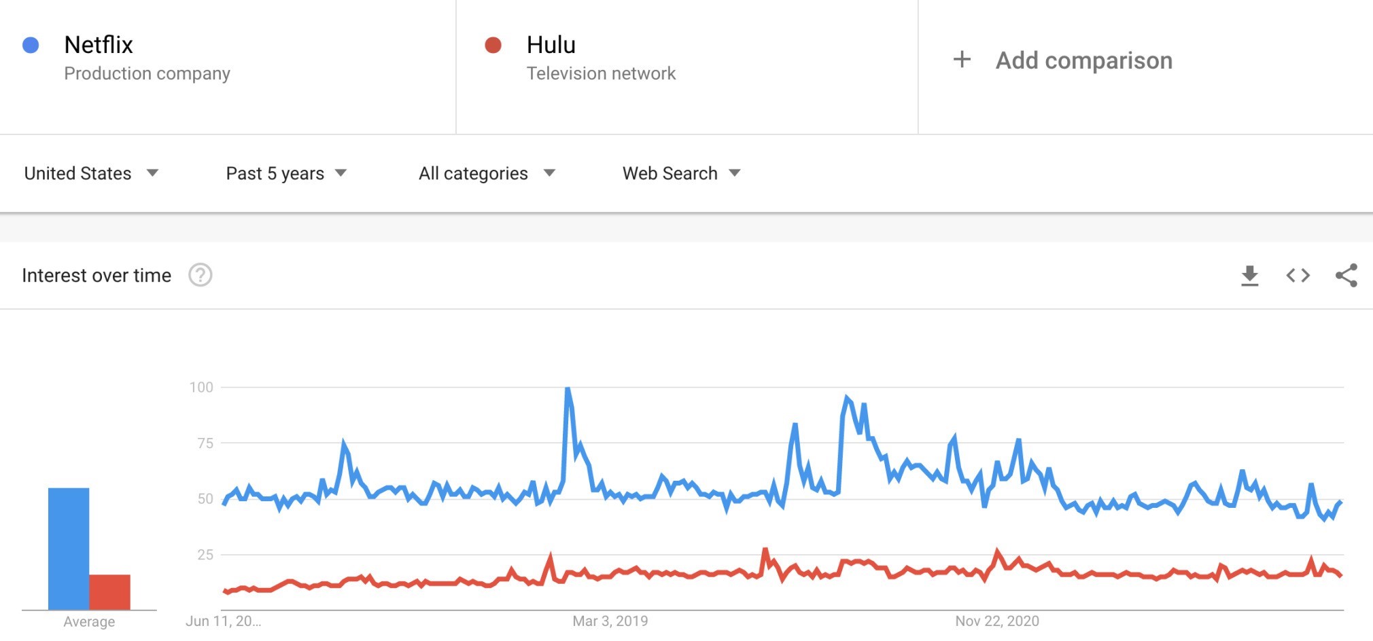The image size is (1373, 641).
Task: Edit the Netflix search term
Action: (99, 45)
